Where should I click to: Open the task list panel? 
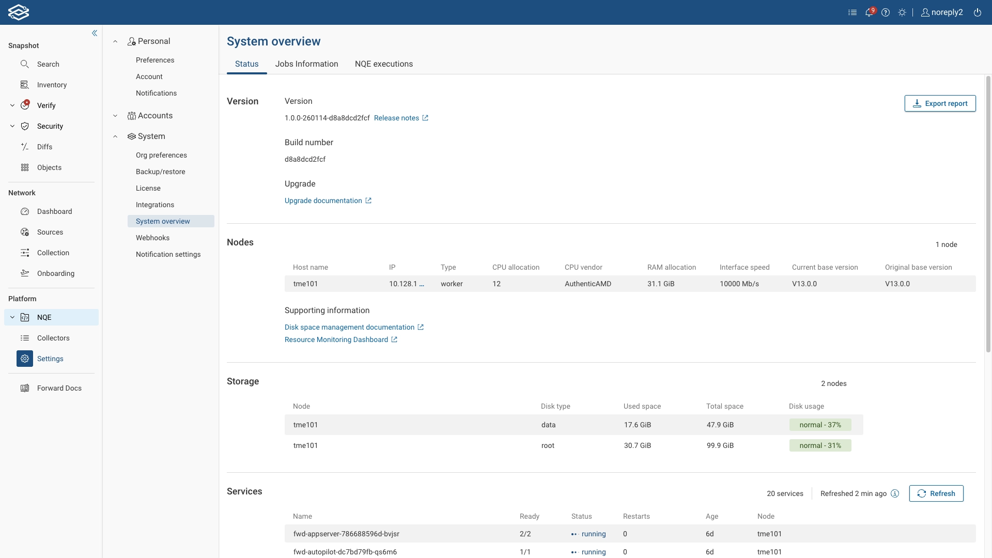point(853,12)
